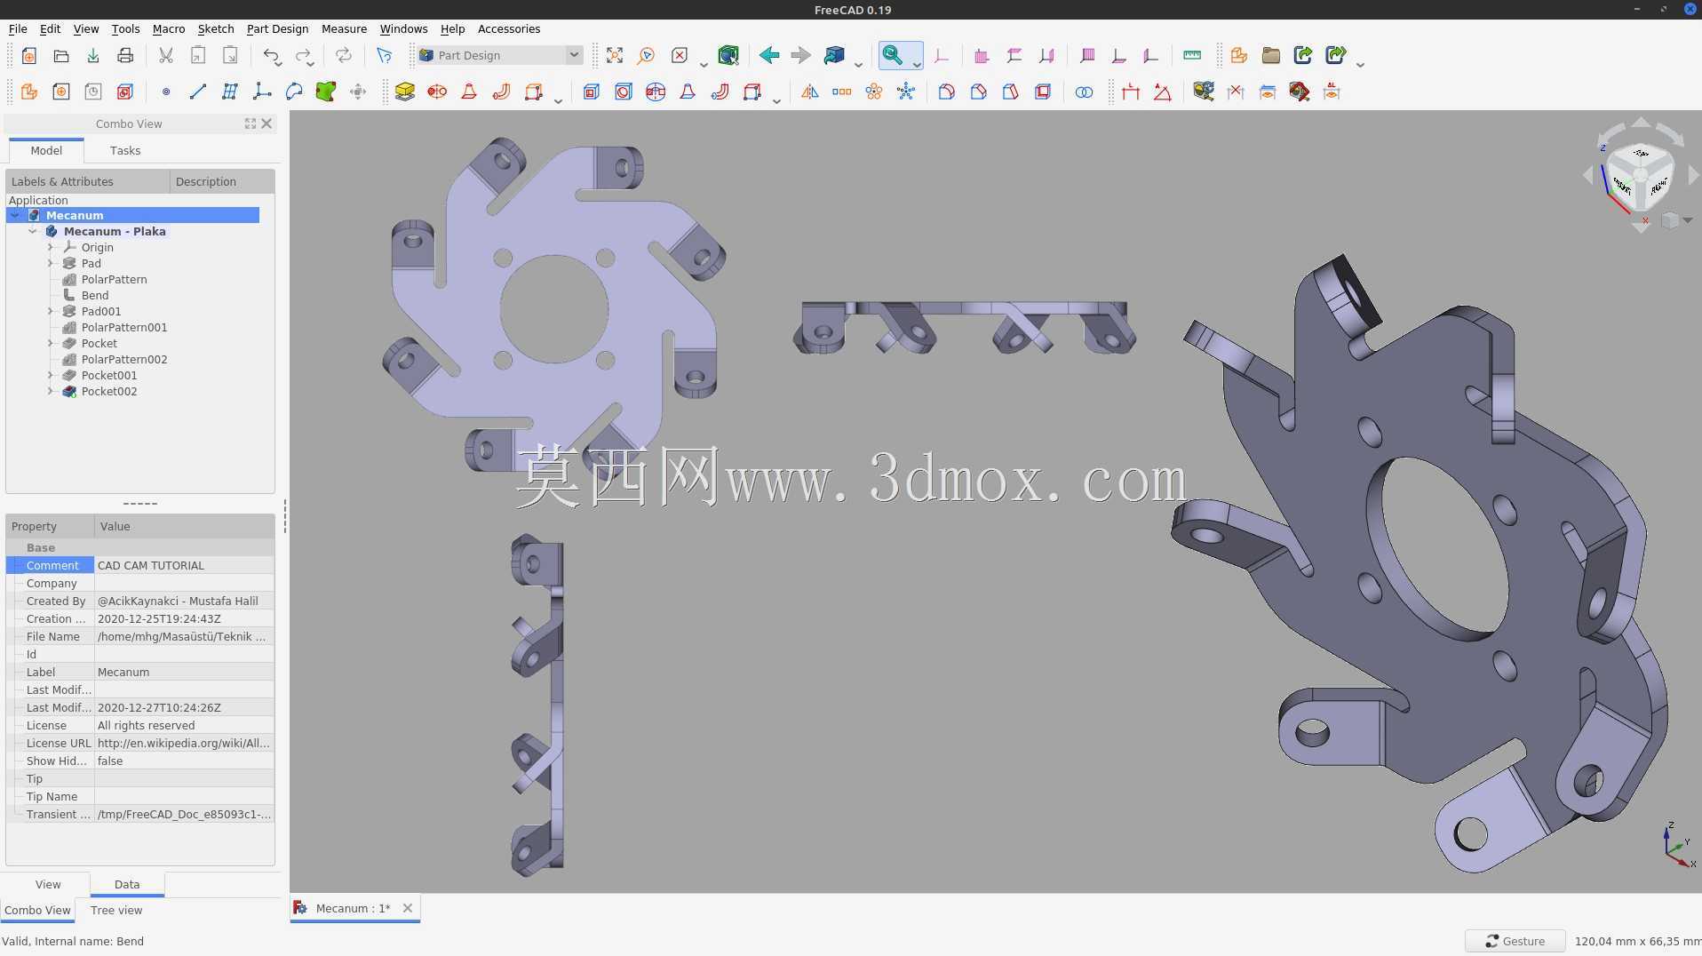Expand the Pad tree item
Viewport: 1702px width, 956px height.
[51, 263]
